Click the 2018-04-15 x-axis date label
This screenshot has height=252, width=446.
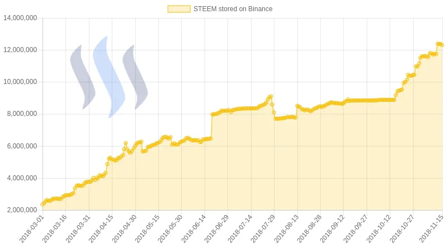click(101, 228)
